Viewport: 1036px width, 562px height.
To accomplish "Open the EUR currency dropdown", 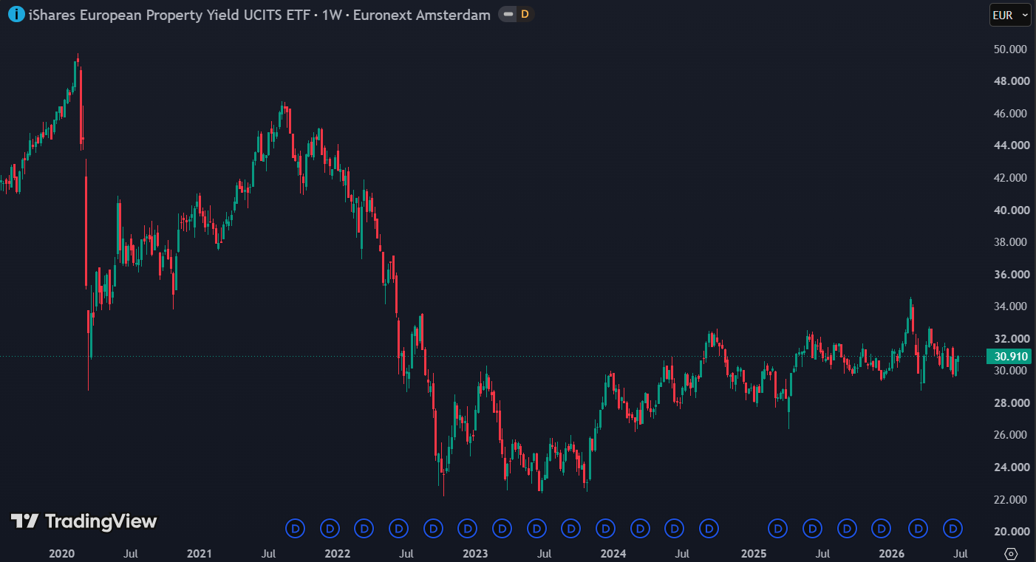I will (x=1009, y=15).
